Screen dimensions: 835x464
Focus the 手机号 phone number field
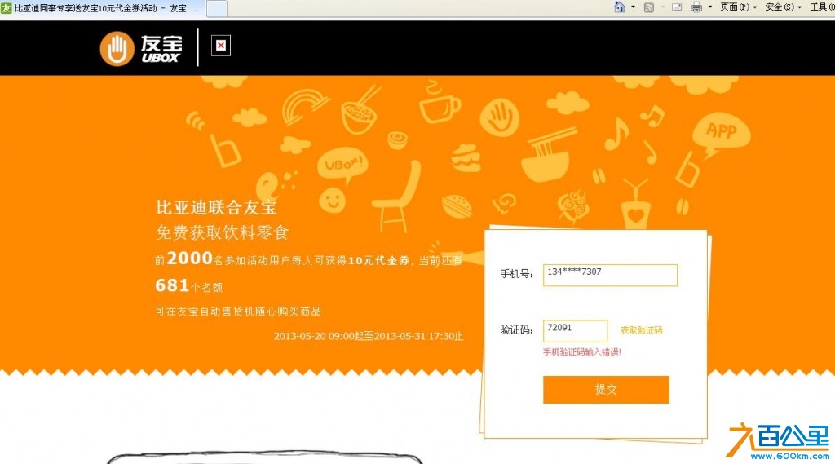coord(610,275)
